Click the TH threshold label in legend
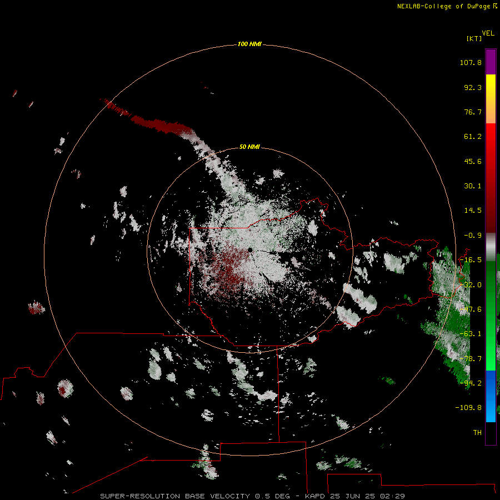The width and height of the screenshot is (500, 500). click(477, 433)
